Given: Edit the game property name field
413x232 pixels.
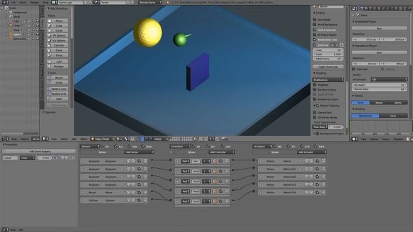Looking at the screenshot, I should (10, 158).
